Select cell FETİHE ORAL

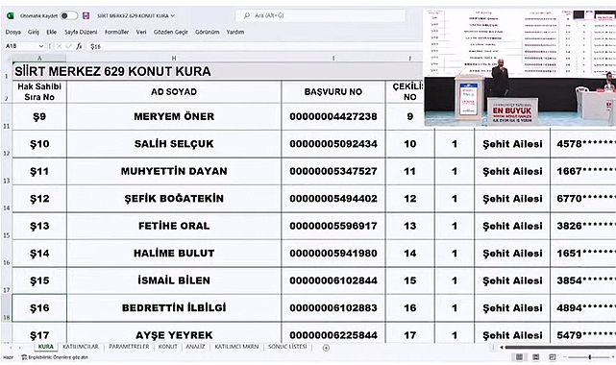(x=174, y=226)
